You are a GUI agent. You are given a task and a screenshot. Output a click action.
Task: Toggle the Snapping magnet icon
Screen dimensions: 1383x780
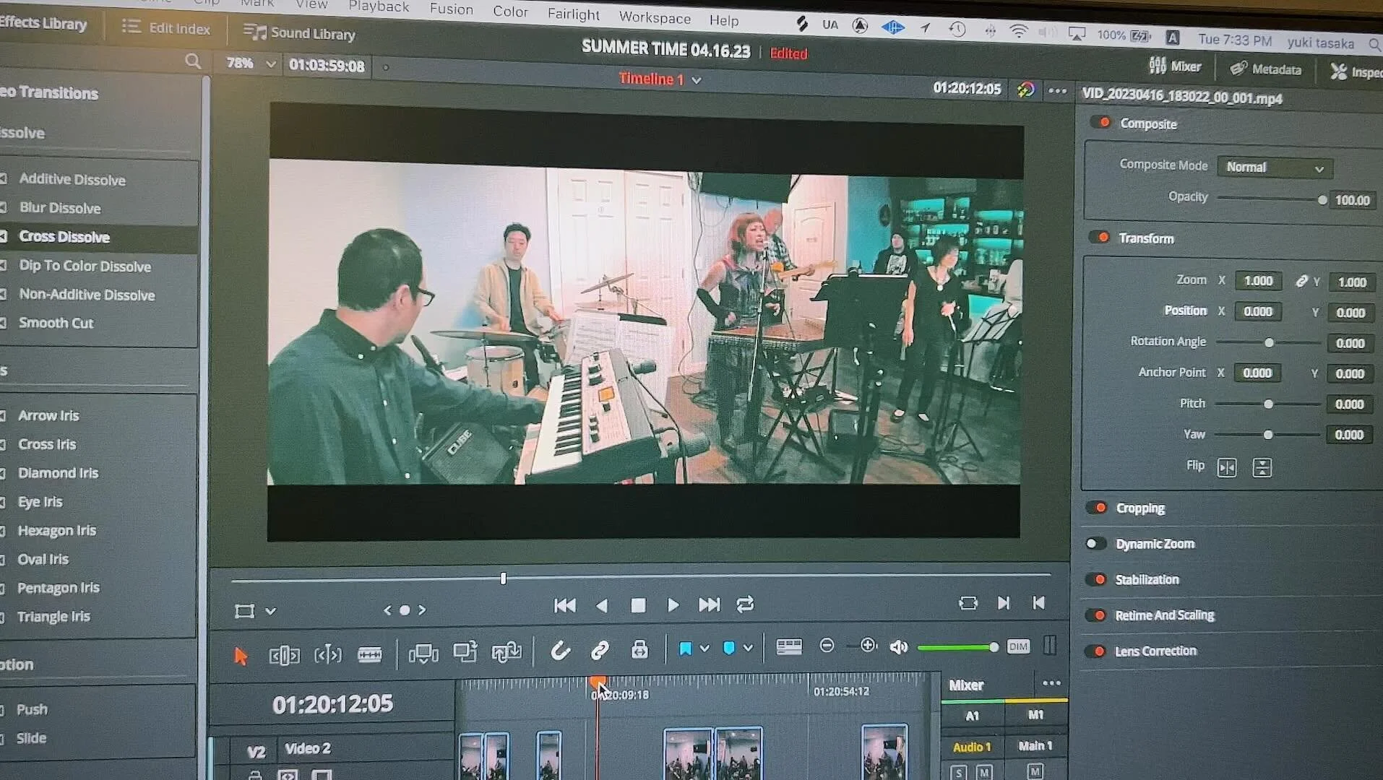pos(560,651)
